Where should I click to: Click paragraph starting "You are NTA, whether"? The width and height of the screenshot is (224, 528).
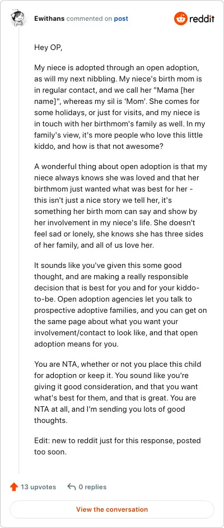point(120,392)
